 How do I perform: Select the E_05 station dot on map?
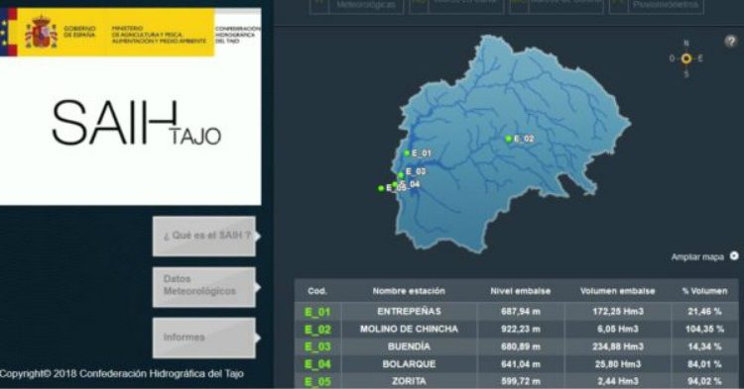381,188
